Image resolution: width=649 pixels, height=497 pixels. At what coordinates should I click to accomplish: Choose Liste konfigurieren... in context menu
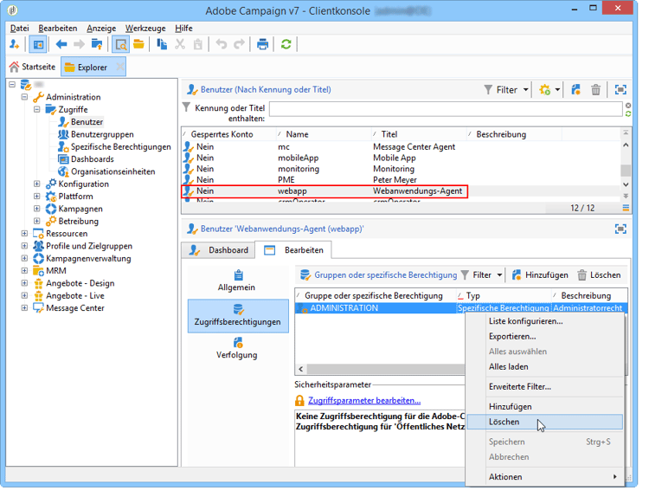tap(544, 321)
